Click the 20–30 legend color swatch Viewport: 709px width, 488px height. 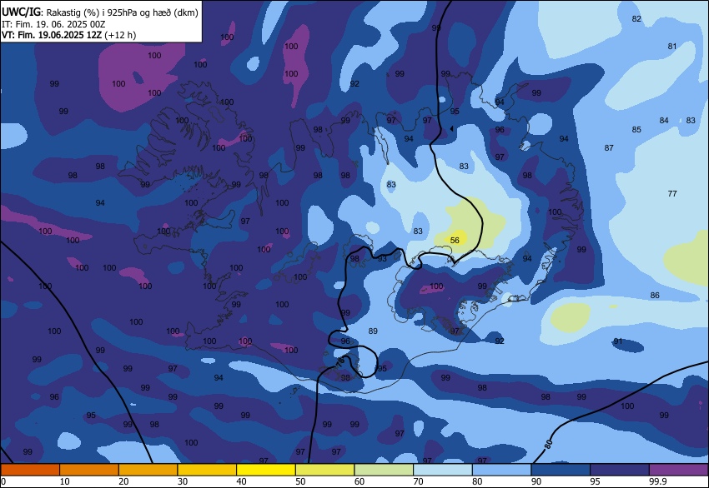[x=148, y=470]
